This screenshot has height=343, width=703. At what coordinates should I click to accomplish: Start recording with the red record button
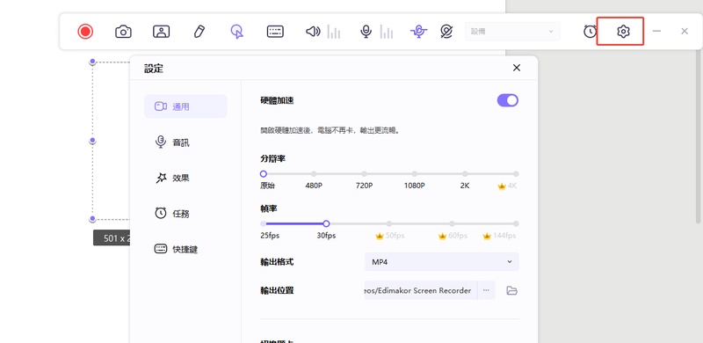tap(85, 32)
